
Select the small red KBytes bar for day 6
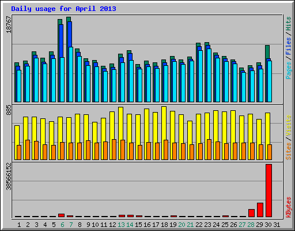click(x=61, y=215)
